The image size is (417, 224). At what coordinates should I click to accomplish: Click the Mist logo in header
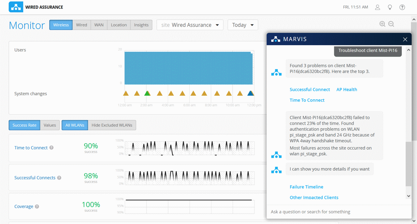click(16, 7)
